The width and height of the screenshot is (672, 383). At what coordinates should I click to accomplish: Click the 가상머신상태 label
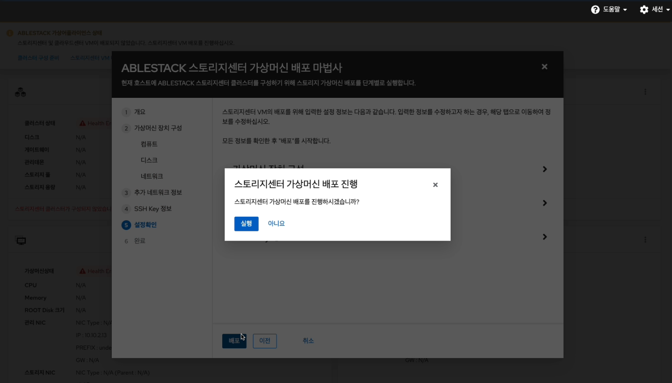coord(39,271)
